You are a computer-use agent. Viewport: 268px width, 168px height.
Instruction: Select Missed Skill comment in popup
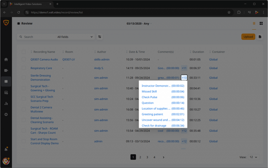[x=149, y=91]
